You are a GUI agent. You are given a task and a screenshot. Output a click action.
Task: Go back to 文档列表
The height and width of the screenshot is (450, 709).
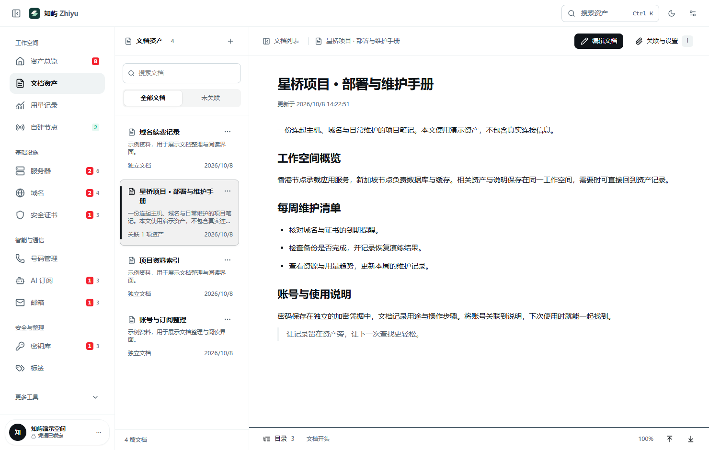tap(281, 41)
